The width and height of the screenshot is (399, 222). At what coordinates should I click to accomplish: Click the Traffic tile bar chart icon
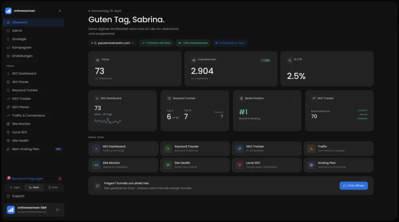coord(311,148)
